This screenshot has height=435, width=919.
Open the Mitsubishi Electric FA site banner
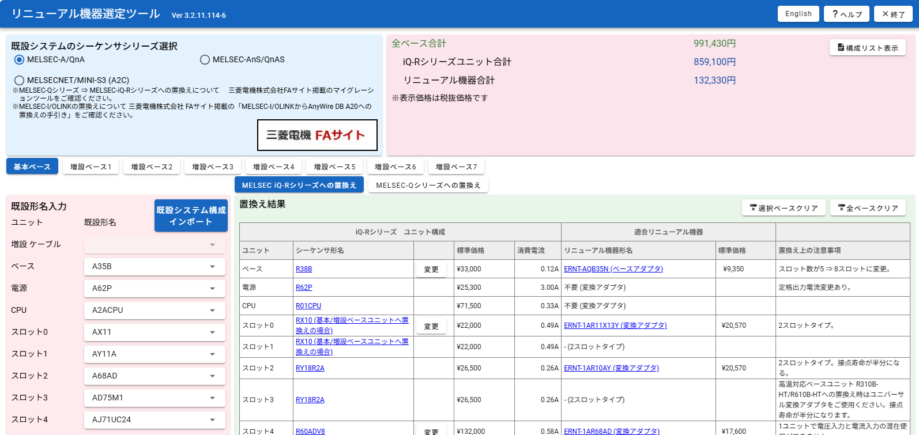[x=317, y=135]
